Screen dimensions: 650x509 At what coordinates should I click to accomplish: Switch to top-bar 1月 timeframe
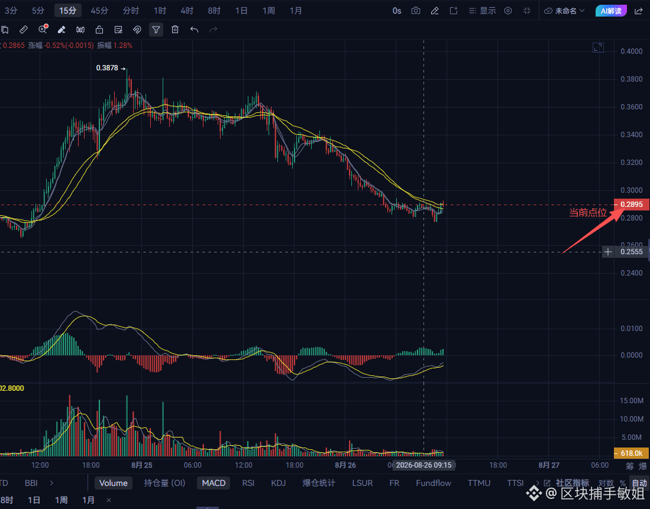pyautogui.click(x=296, y=11)
